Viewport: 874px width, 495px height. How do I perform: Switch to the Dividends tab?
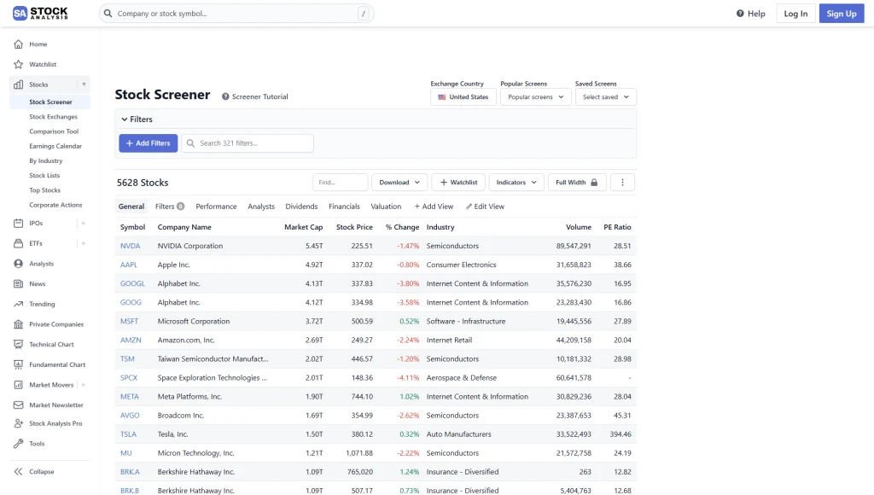tap(301, 207)
